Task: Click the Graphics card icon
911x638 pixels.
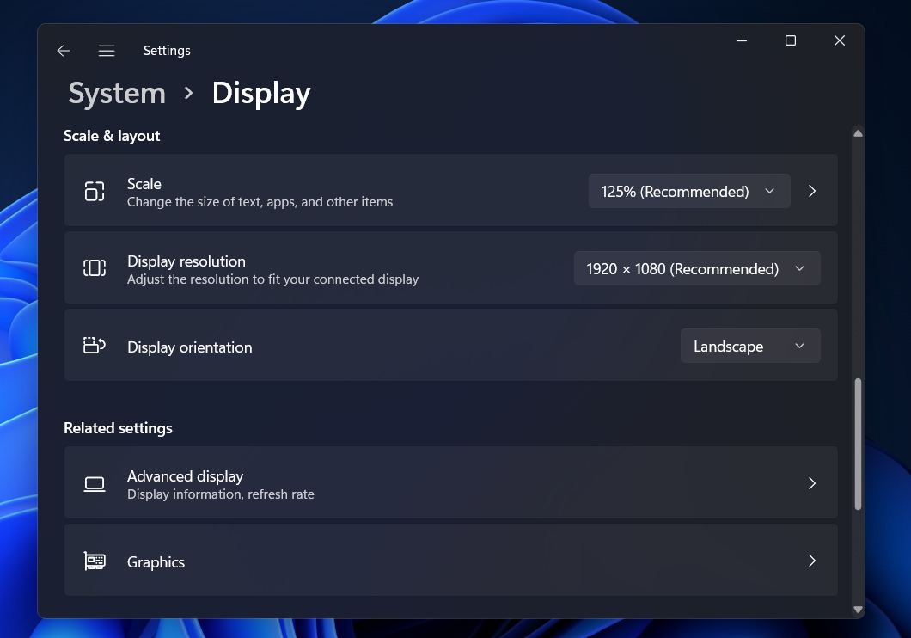Action: coord(95,561)
